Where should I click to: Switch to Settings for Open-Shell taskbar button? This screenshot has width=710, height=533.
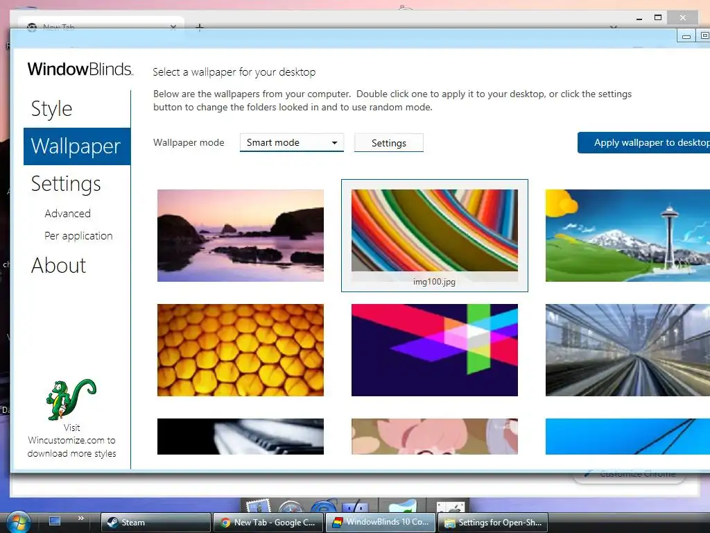[492, 523]
